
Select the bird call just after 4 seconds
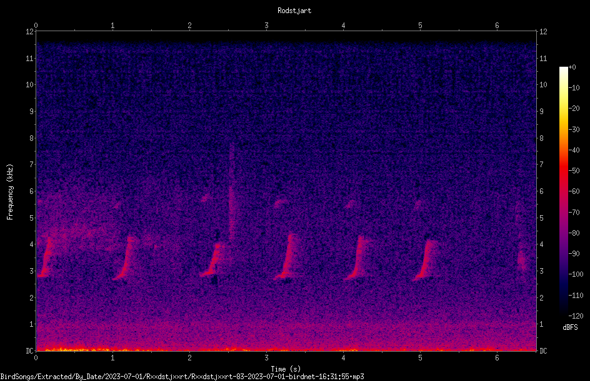coord(357,258)
